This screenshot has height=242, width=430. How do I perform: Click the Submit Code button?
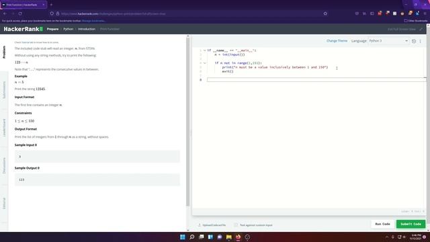[411, 224]
